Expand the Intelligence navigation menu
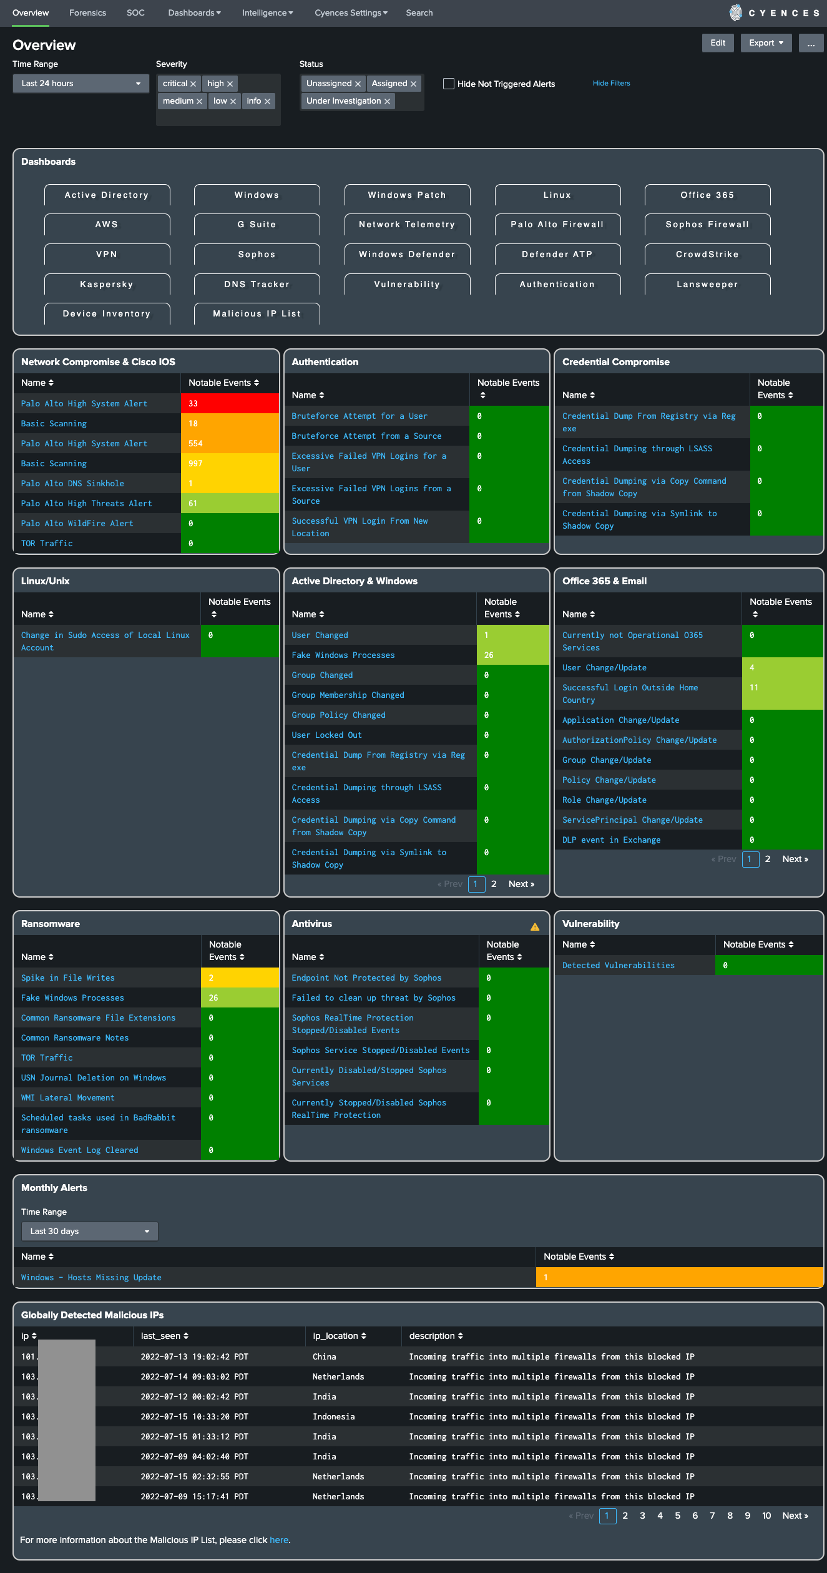The height and width of the screenshot is (1573, 827). pyautogui.click(x=268, y=12)
